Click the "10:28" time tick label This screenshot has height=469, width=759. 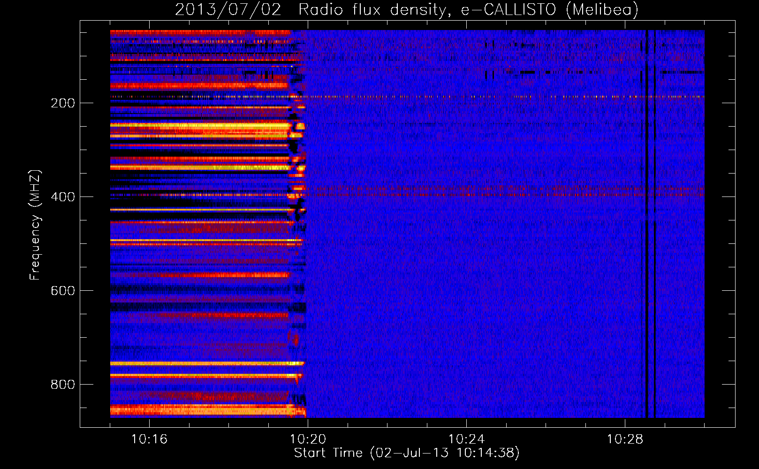(625, 439)
